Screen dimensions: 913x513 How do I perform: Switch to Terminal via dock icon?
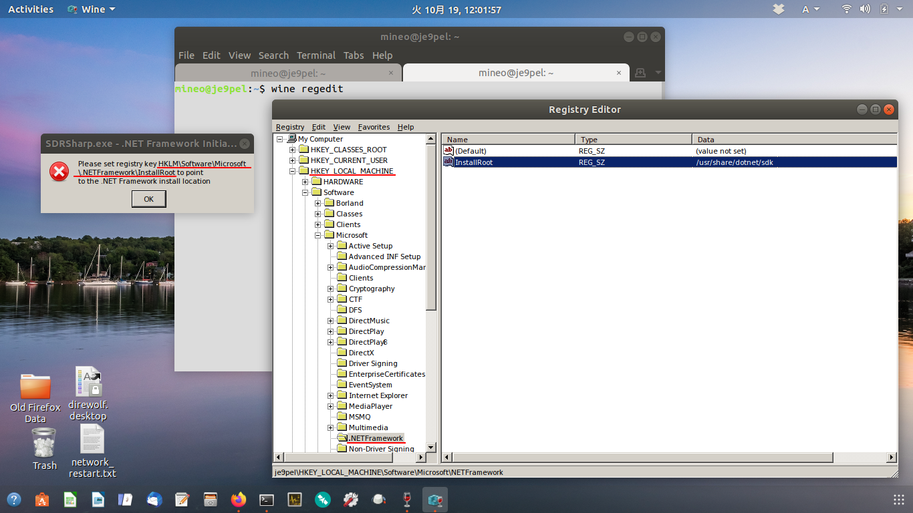click(266, 499)
